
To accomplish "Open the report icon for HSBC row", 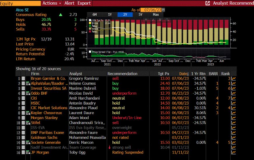I will pyautogui.click(x=23, y=103).
